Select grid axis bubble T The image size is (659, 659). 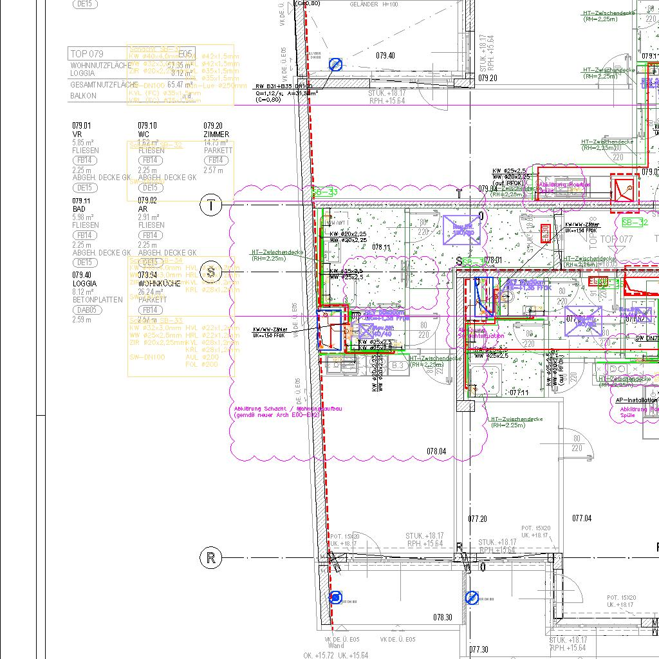tap(211, 205)
